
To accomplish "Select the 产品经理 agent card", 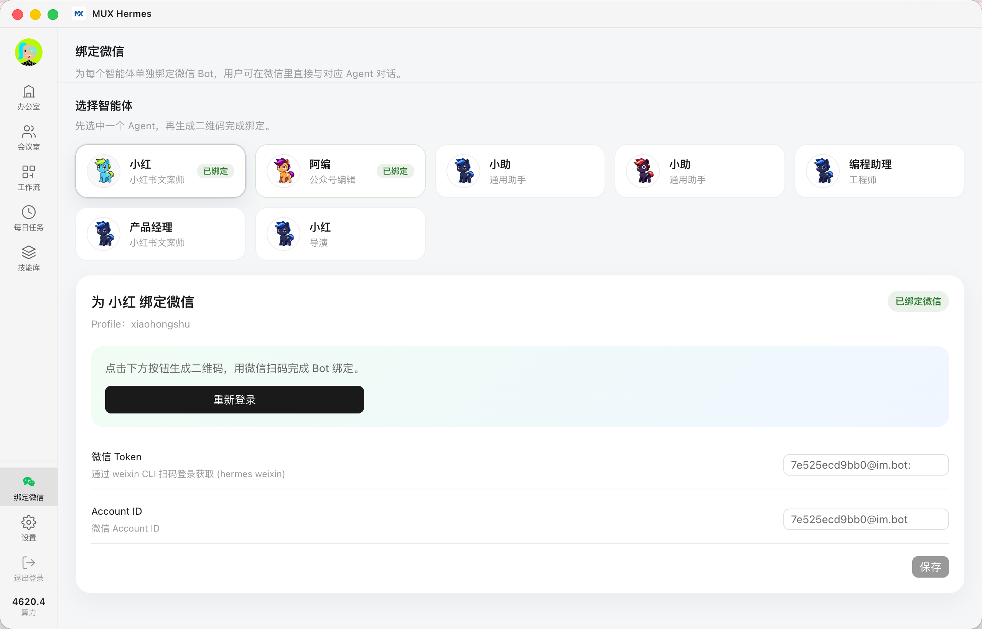I will coord(161,234).
